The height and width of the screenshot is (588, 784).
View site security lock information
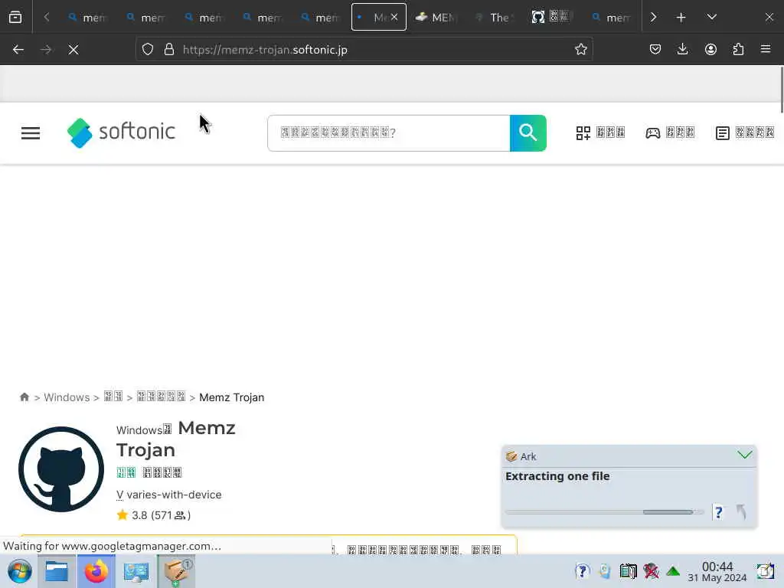(x=169, y=50)
